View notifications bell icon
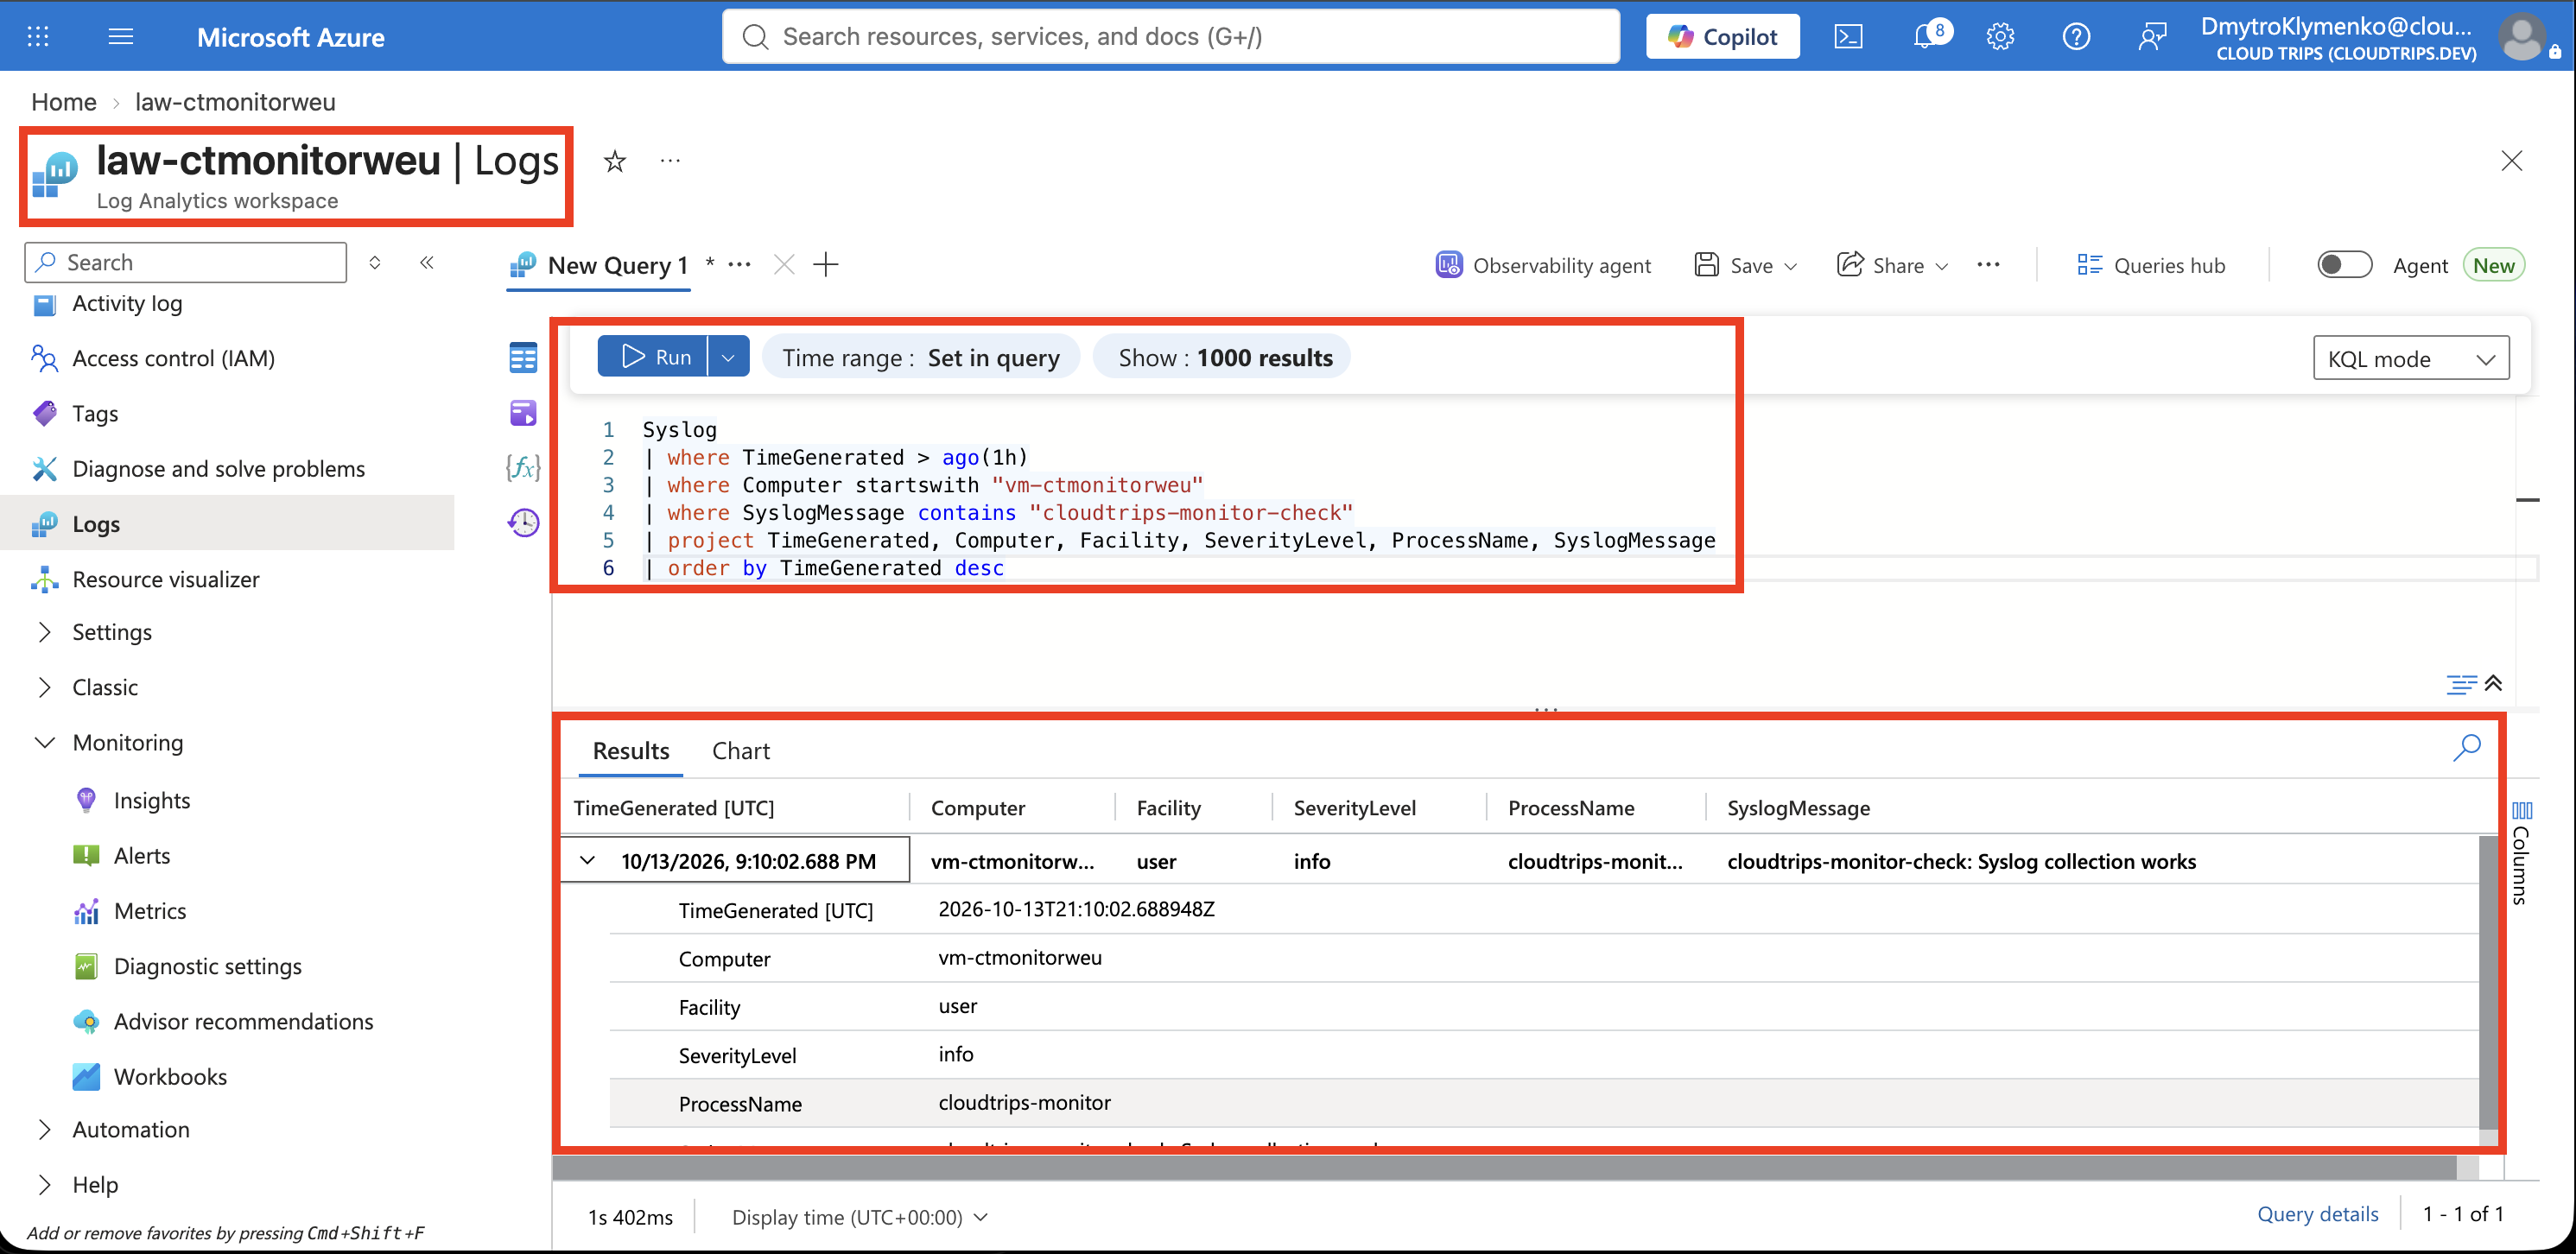2576x1254 pixels. pos(1925,37)
